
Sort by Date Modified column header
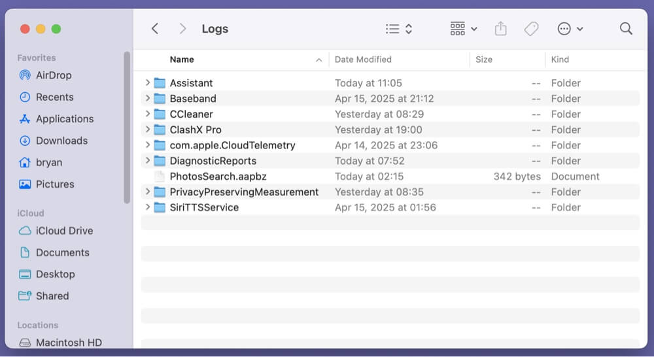[x=363, y=59]
